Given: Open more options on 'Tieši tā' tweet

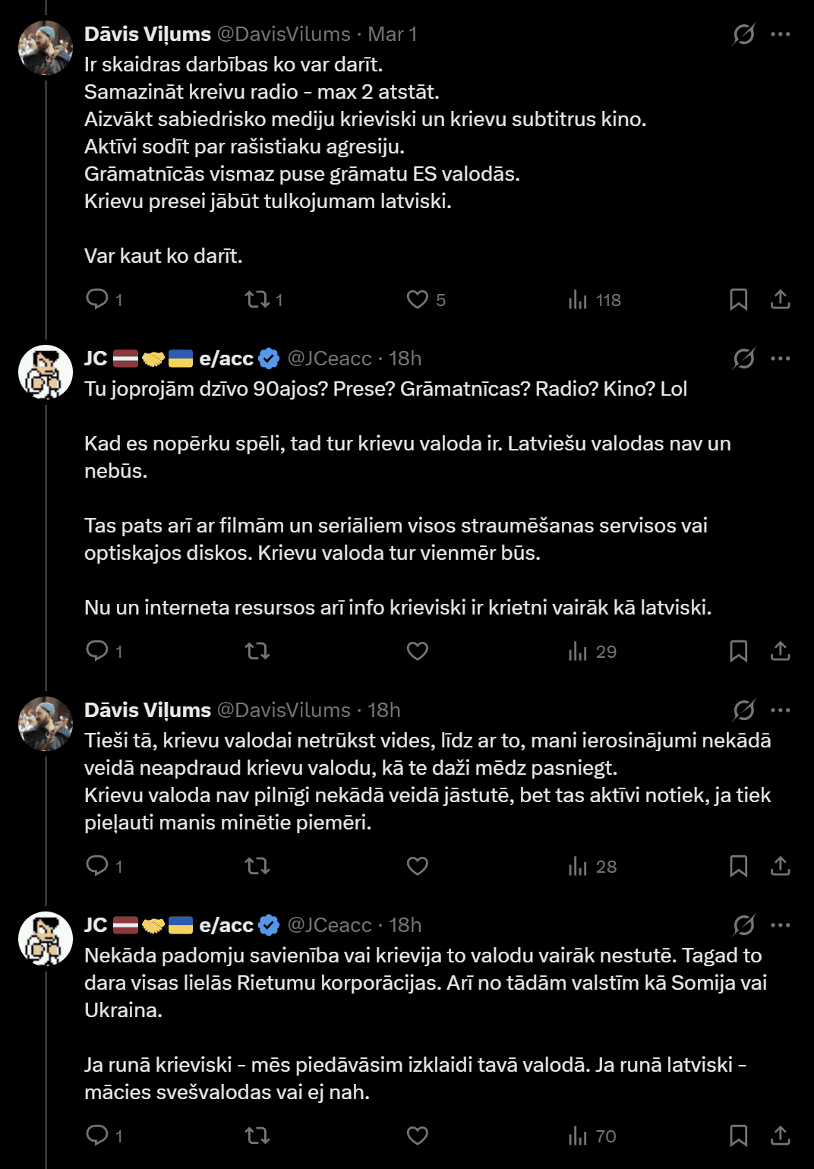Looking at the screenshot, I should 781,710.
